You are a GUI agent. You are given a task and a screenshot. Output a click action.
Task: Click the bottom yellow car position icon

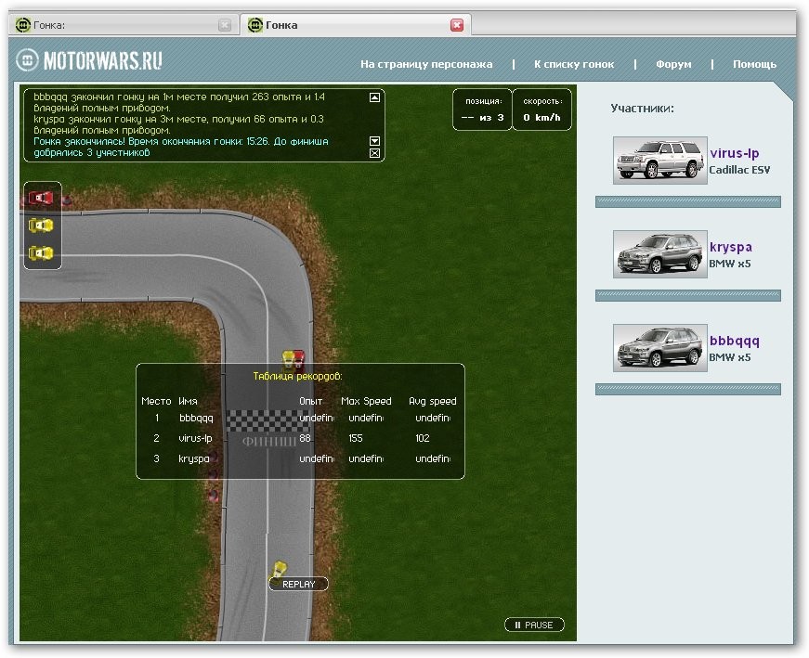pos(41,253)
